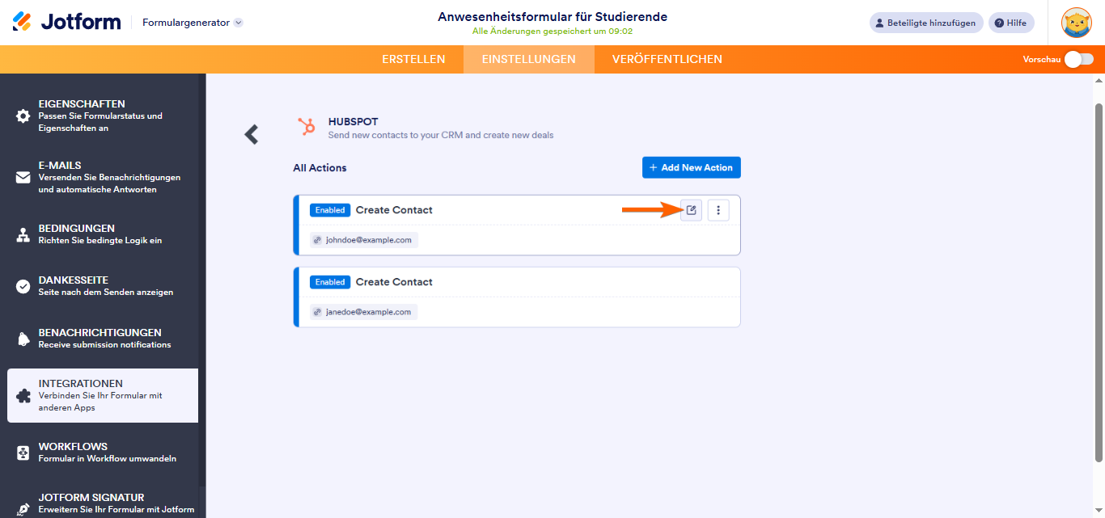Toggle the Vorschau preview switch

tap(1079, 59)
